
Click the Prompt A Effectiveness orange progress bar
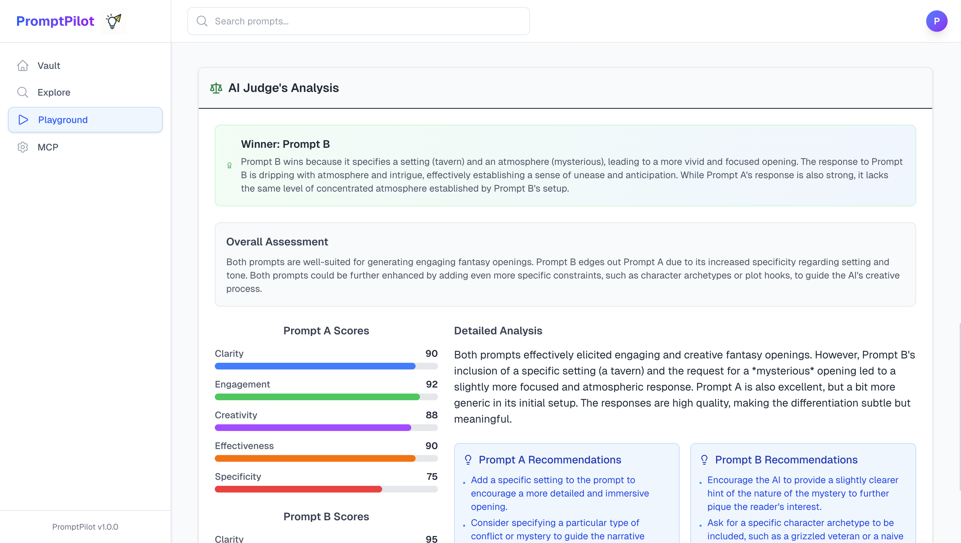pyautogui.click(x=326, y=459)
